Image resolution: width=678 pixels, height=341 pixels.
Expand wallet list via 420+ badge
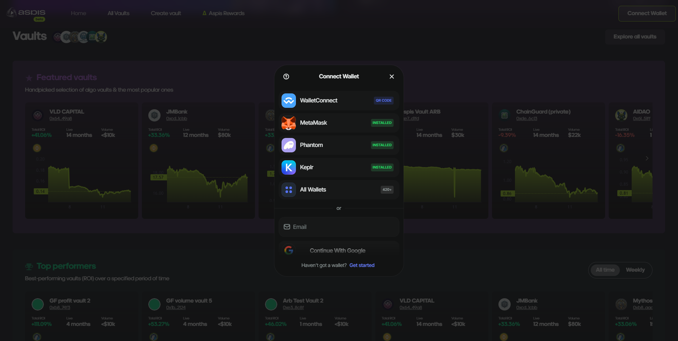[x=387, y=190]
